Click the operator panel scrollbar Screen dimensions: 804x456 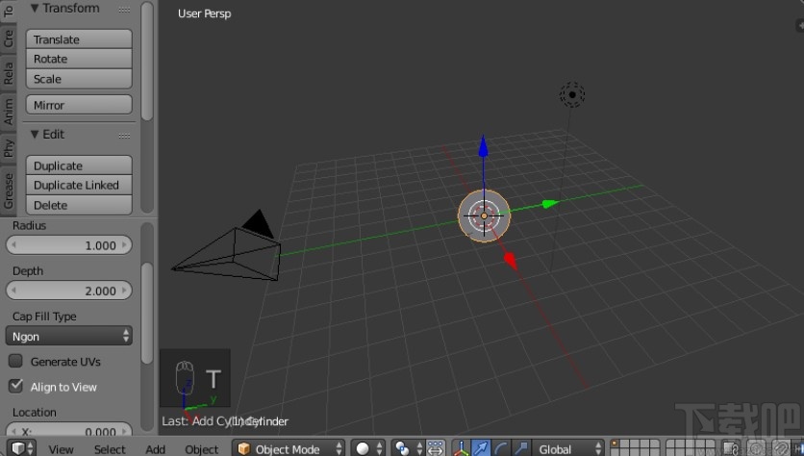click(147, 313)
